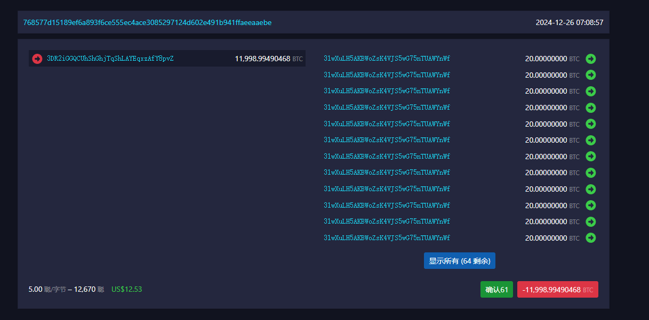Click the green arrow on the eighth output row
The width and height of the screenshot is (649, 320).
[x=590, y=173]
